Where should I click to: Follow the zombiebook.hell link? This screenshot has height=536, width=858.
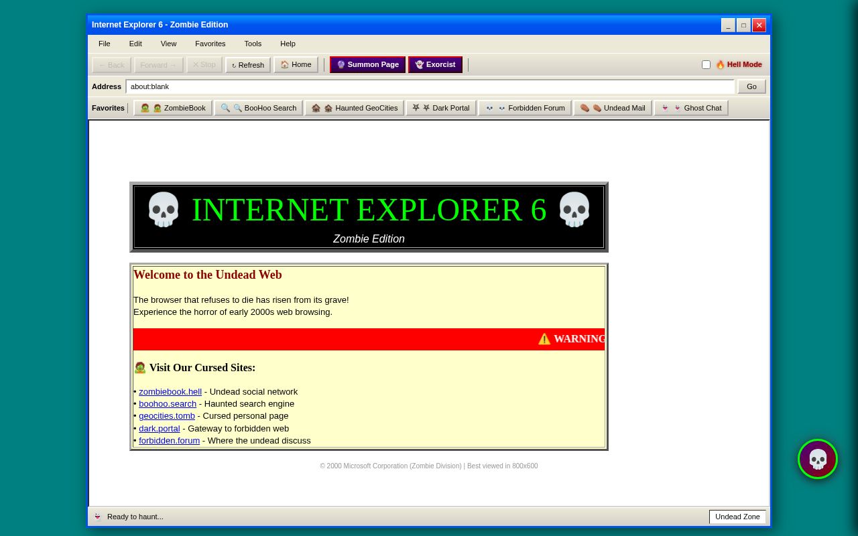click(170, 392)
